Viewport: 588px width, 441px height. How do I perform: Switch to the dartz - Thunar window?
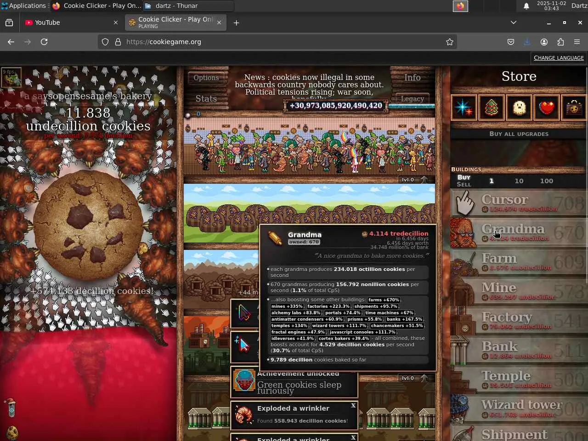point(188,6)
